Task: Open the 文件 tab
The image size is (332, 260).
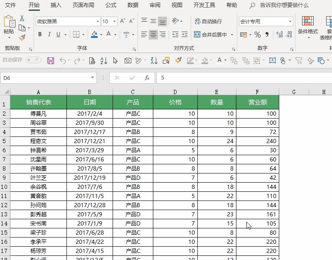Action: click(x=10, y=5)
